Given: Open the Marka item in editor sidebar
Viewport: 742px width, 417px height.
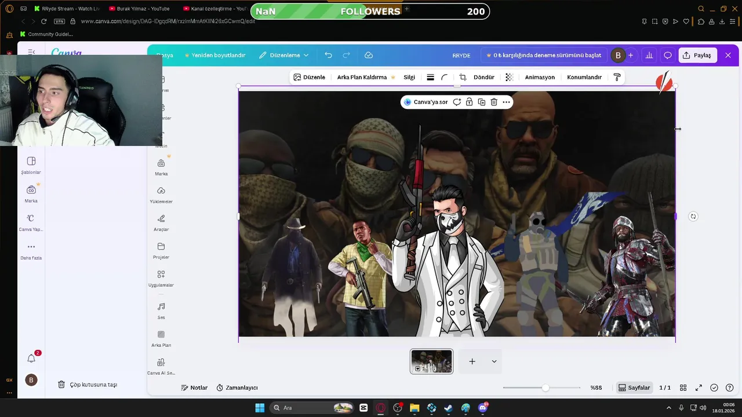Looking at the screenshot, I should [161, 167].
